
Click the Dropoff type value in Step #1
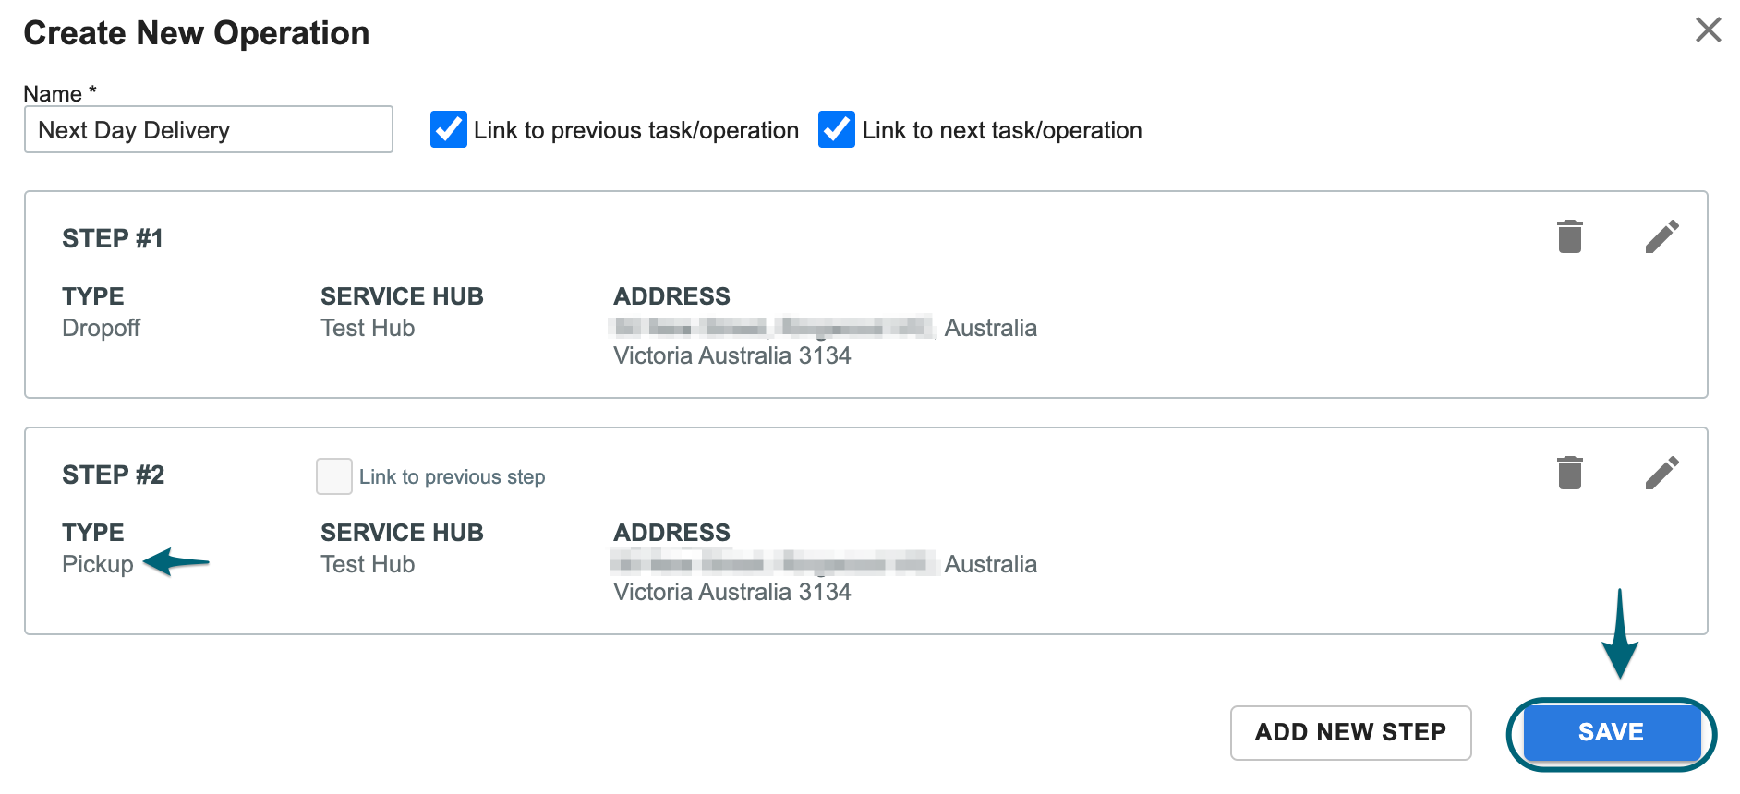point(102,328)
